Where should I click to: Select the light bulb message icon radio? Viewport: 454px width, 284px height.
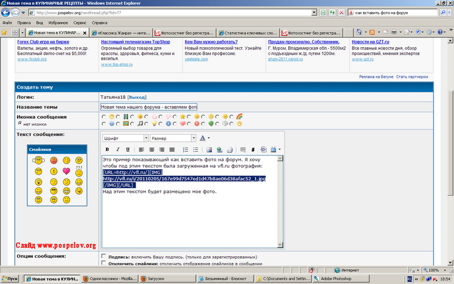[146, 124]
